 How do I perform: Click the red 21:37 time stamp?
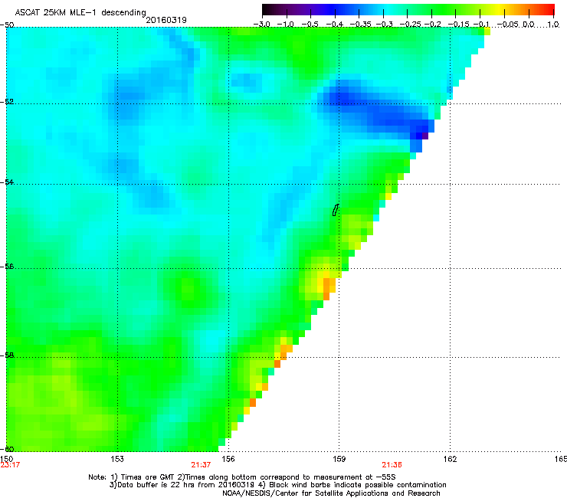coord(201,465)
